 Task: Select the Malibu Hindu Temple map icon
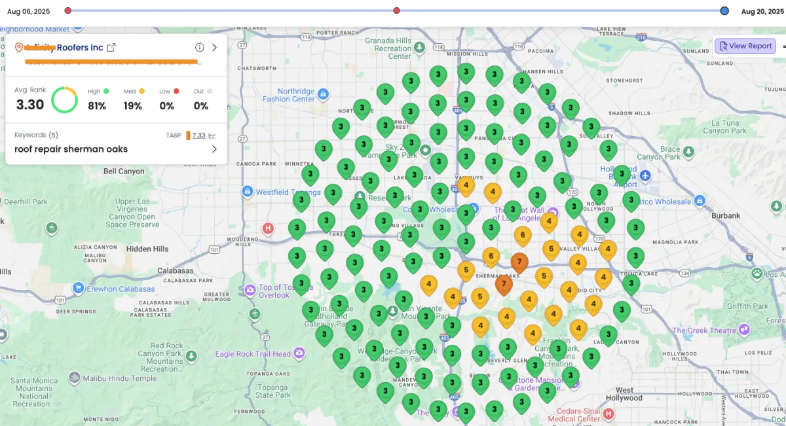[73, 378]
